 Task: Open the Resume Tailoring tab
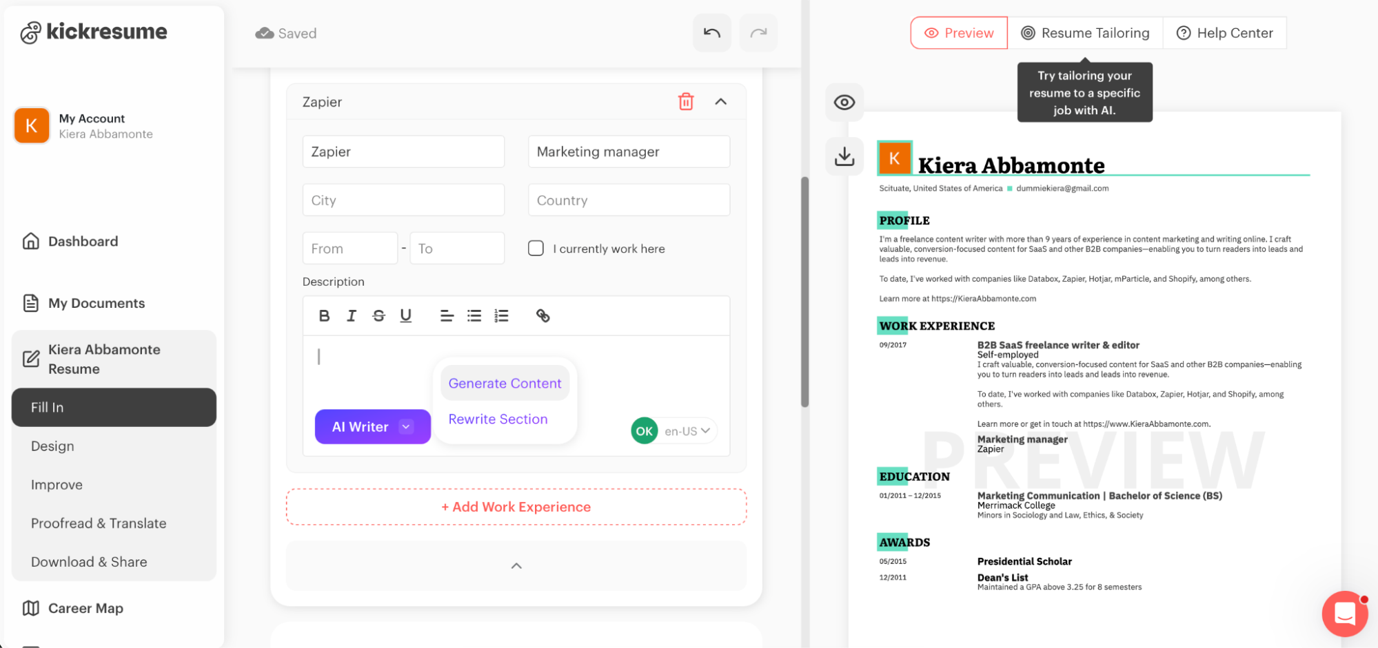click(x=1085, y=33)
